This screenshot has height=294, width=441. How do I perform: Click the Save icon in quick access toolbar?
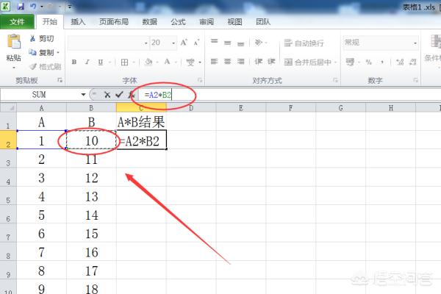[21, 6]
